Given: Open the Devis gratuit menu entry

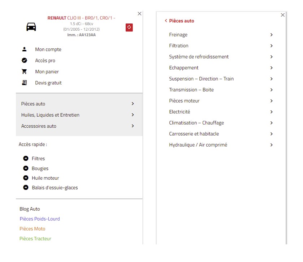Looking at the screenshot, I should pos(48,83).
